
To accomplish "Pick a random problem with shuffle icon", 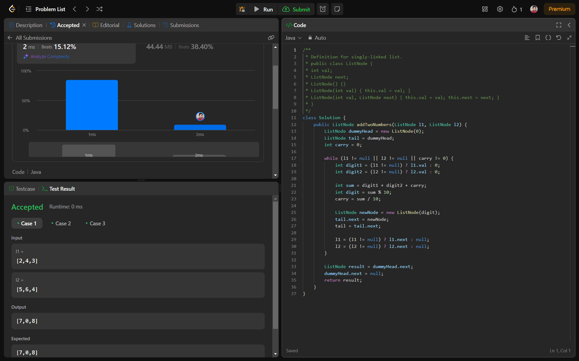I will click(99, 9).
